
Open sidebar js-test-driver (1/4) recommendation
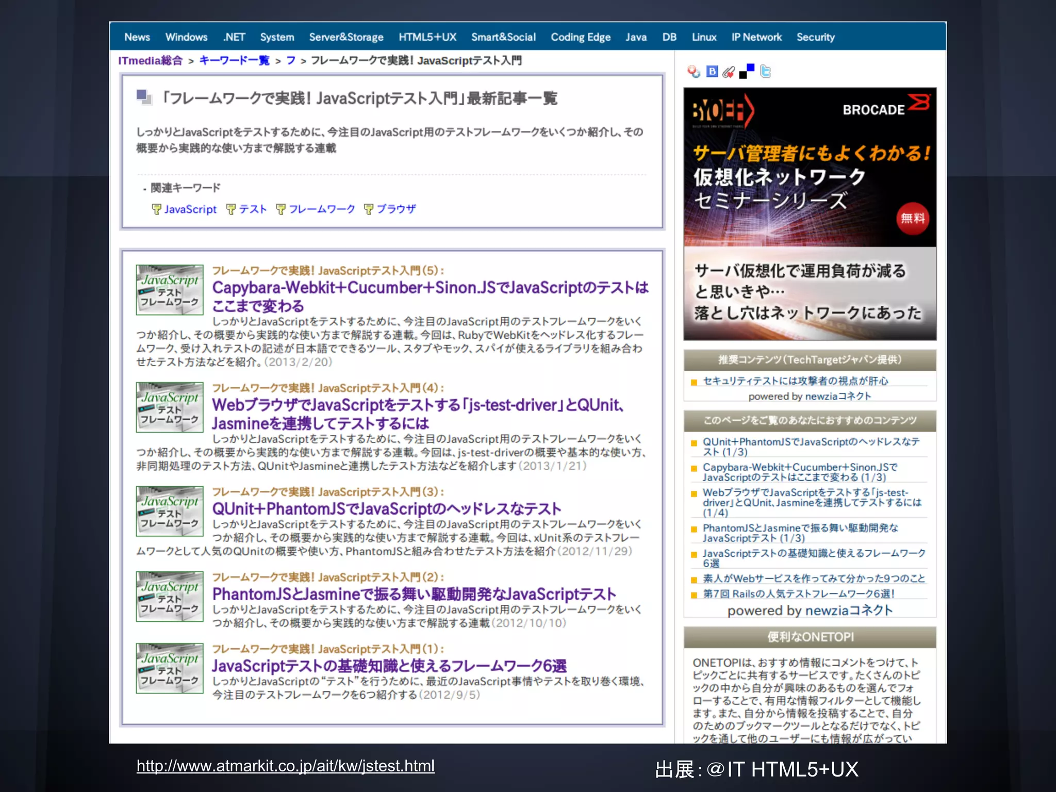[x=812, y=502]
